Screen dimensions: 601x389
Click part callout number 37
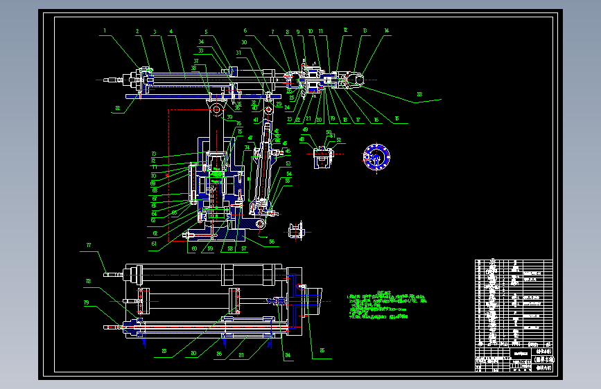coord(196,61)
